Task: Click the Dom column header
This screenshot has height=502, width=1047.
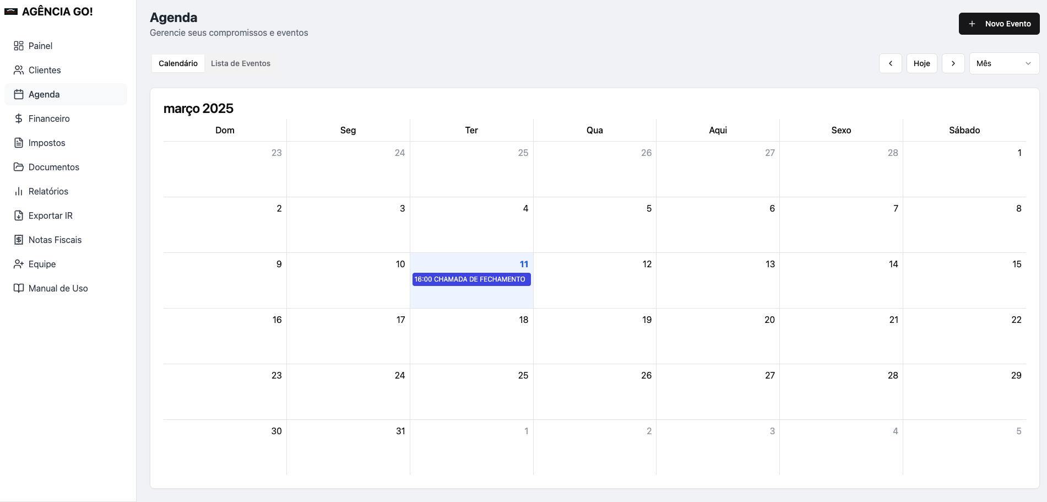Action: [x=225, y=130]
